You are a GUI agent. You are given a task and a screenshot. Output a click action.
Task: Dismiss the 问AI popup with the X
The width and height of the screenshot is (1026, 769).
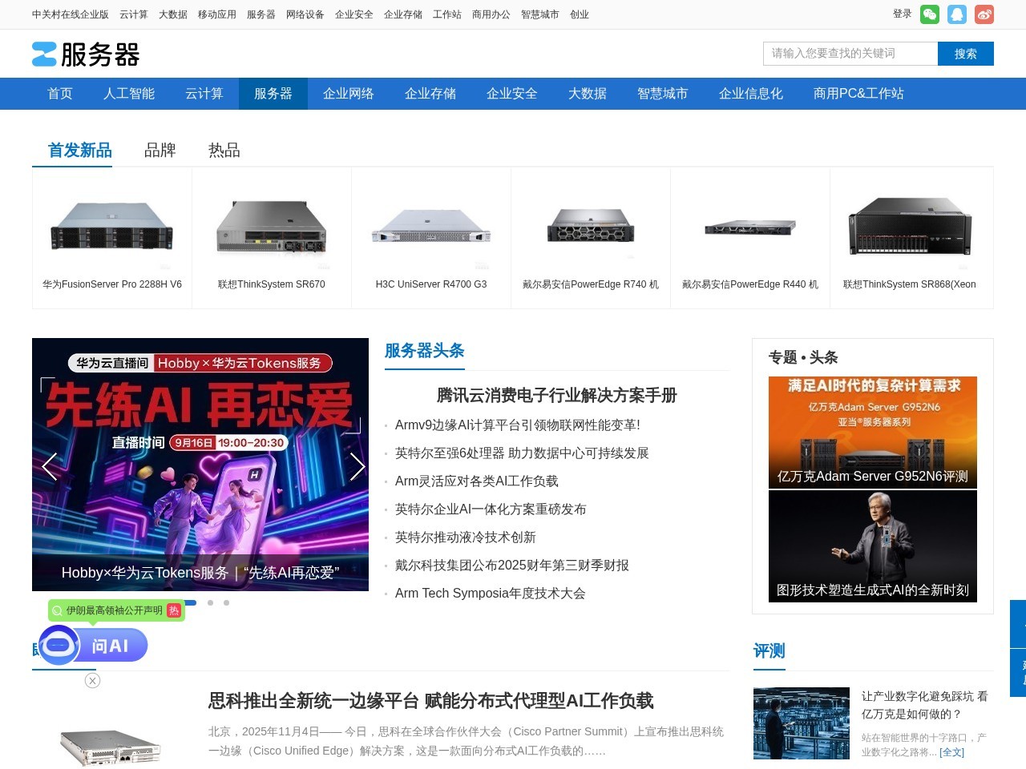click(92, 680)
